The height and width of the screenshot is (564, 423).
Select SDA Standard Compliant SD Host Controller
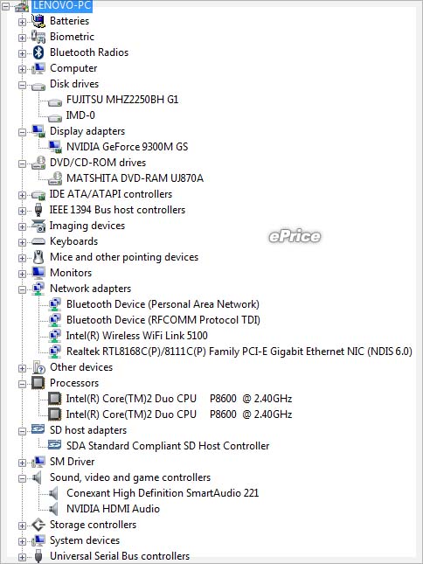pyautogui.click(x=168, y=446)
